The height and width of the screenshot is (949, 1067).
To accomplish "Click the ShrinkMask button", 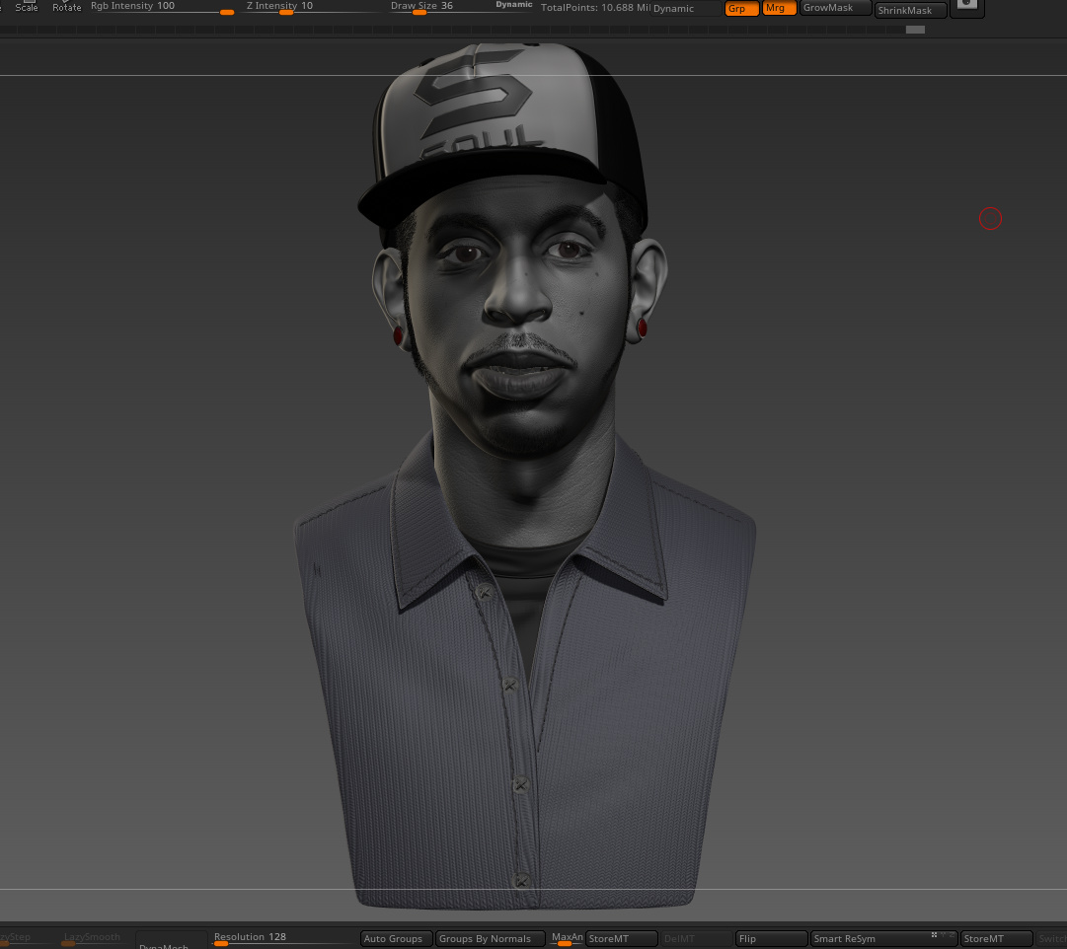I will tap(910, 10).
